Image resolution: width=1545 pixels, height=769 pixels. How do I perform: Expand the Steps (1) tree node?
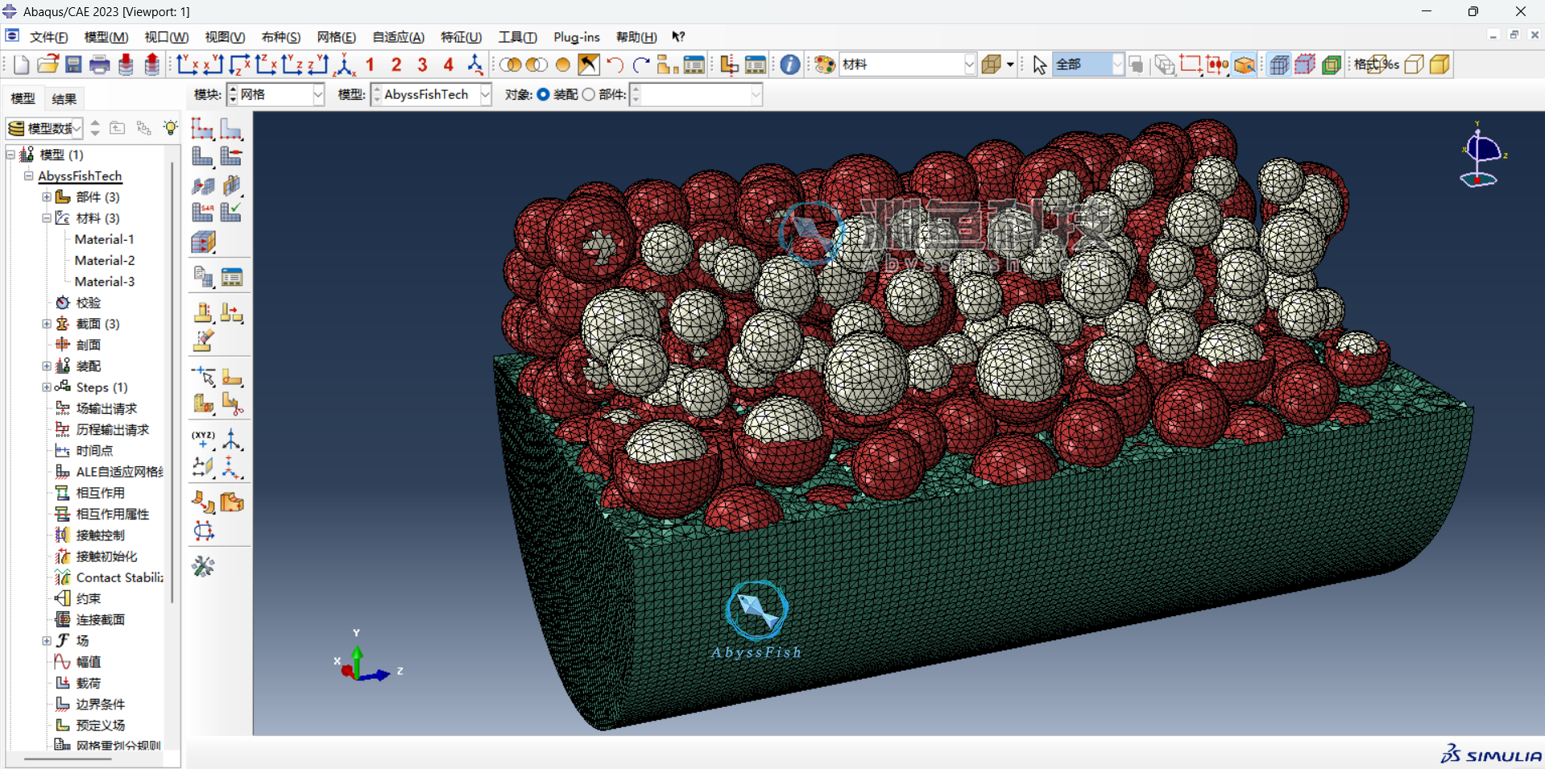click(x=47, y=387)
